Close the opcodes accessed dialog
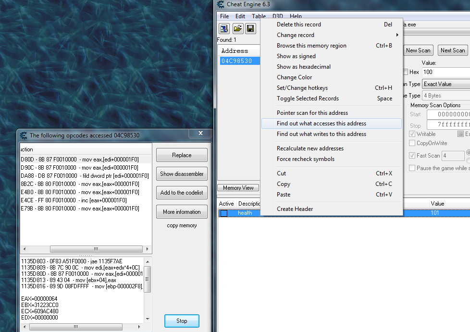Viewport: 470px width, 332px height. point(200,134)
